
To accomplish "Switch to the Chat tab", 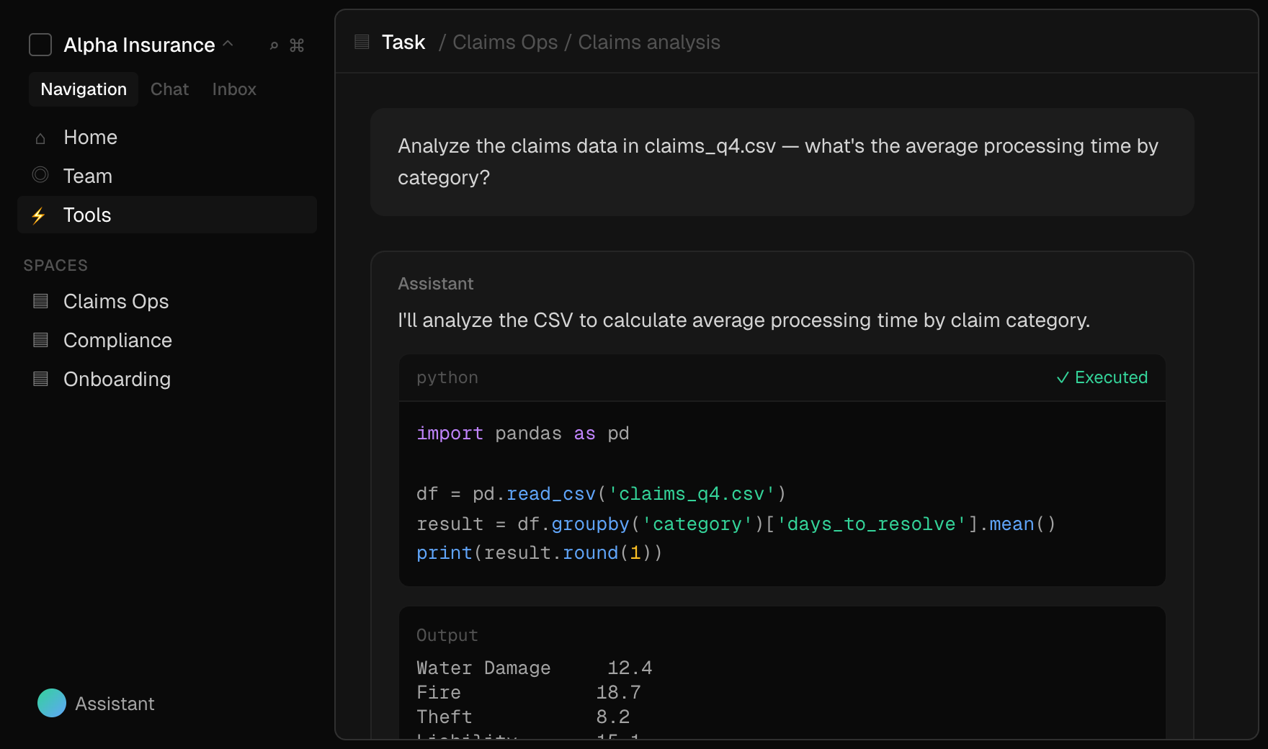I will (x=169, y=89).
